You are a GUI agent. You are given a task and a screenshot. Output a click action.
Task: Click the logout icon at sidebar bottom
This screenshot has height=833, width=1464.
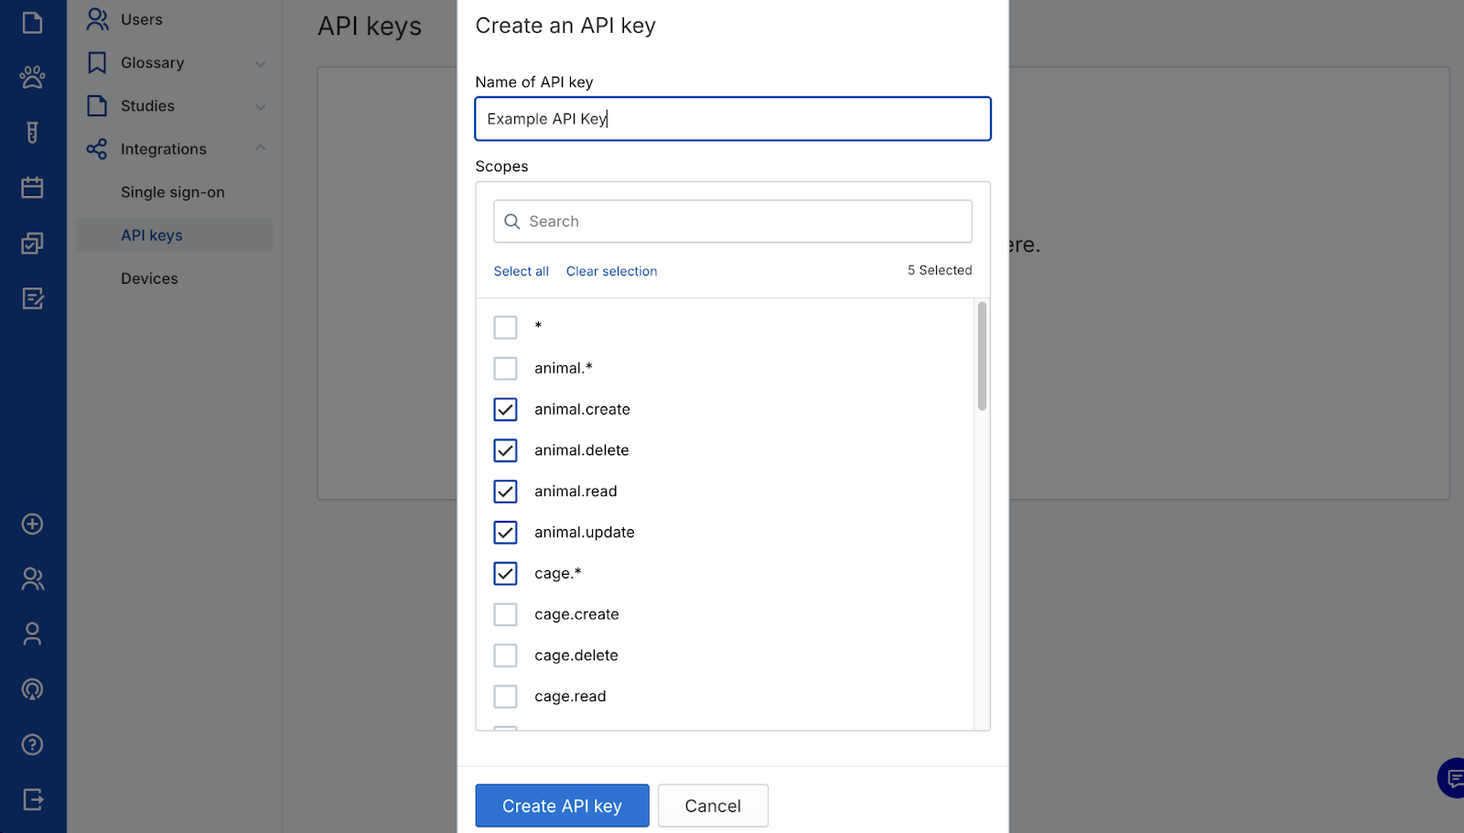pyautogui.click(x=32, y=799)
